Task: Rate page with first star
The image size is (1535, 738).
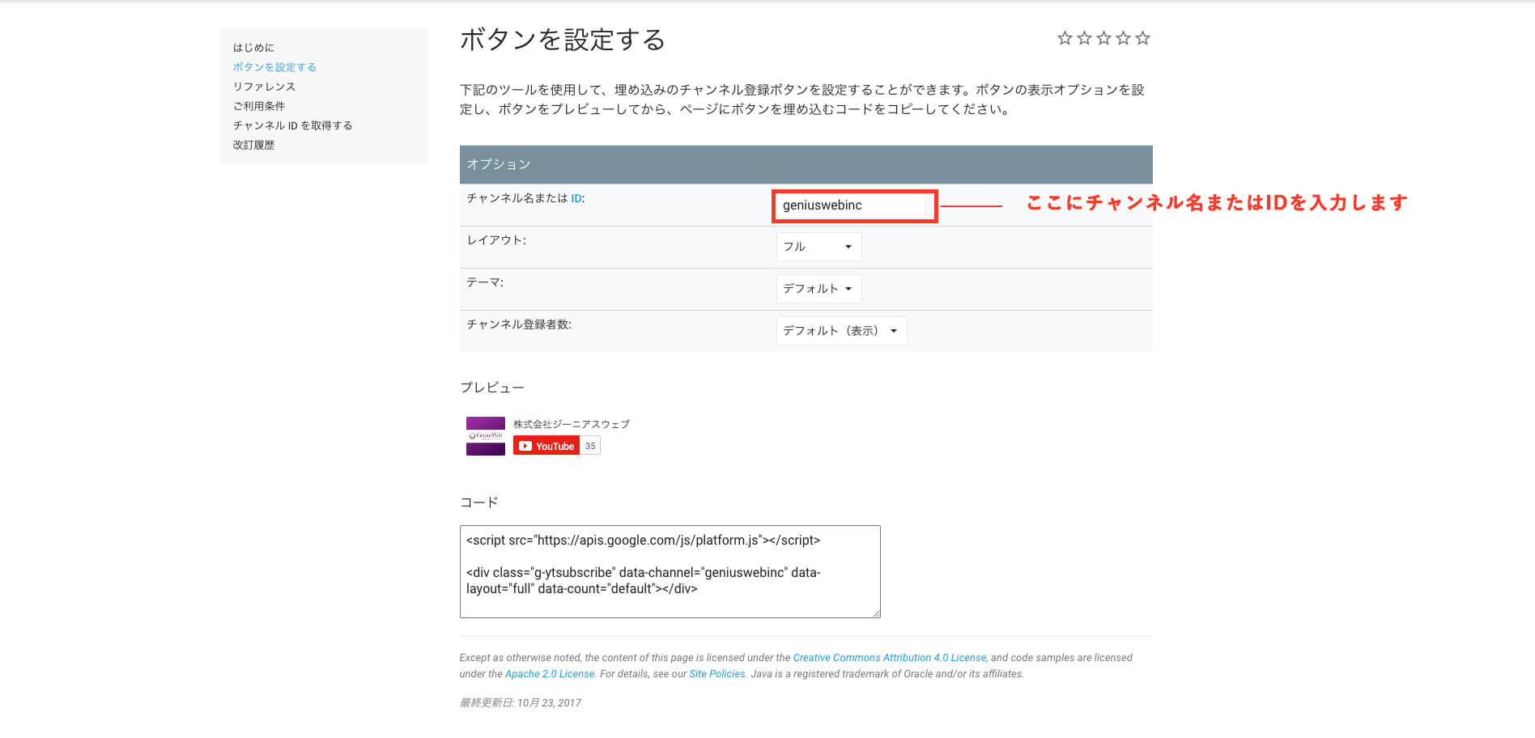Action: click(1065, 38)
